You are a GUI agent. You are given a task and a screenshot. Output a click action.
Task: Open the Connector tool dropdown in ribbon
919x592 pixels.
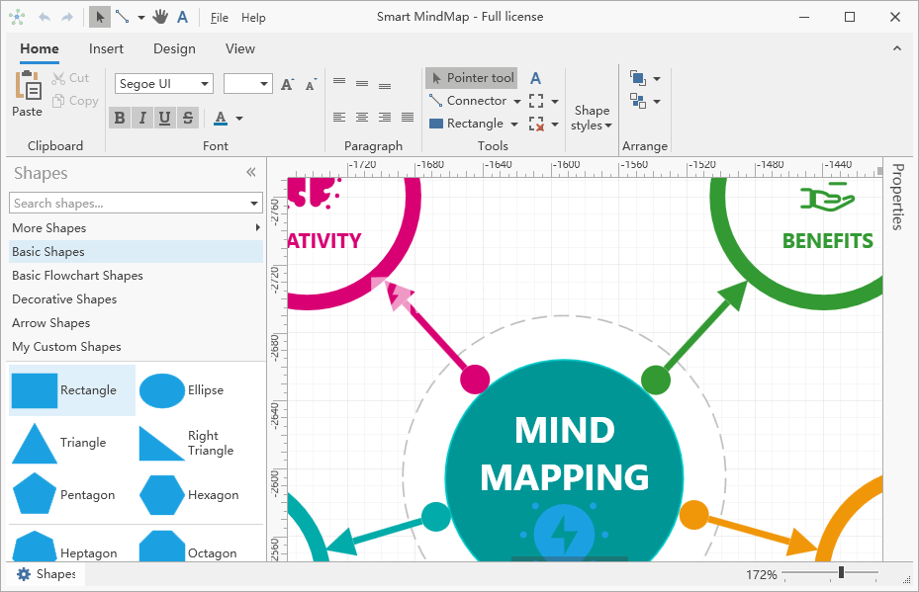click(517, 101)
